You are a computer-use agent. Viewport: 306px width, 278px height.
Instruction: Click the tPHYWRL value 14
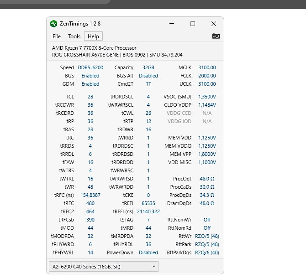tap(90, 252)
